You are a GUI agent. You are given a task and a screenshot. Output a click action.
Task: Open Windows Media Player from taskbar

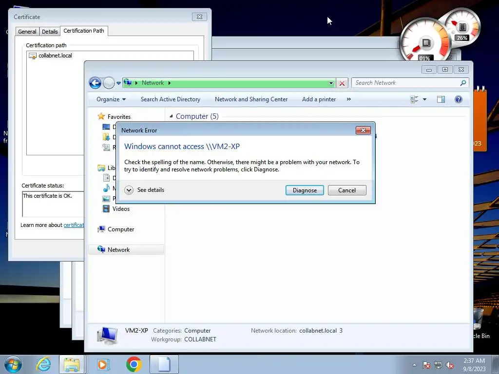coord(102,364)
